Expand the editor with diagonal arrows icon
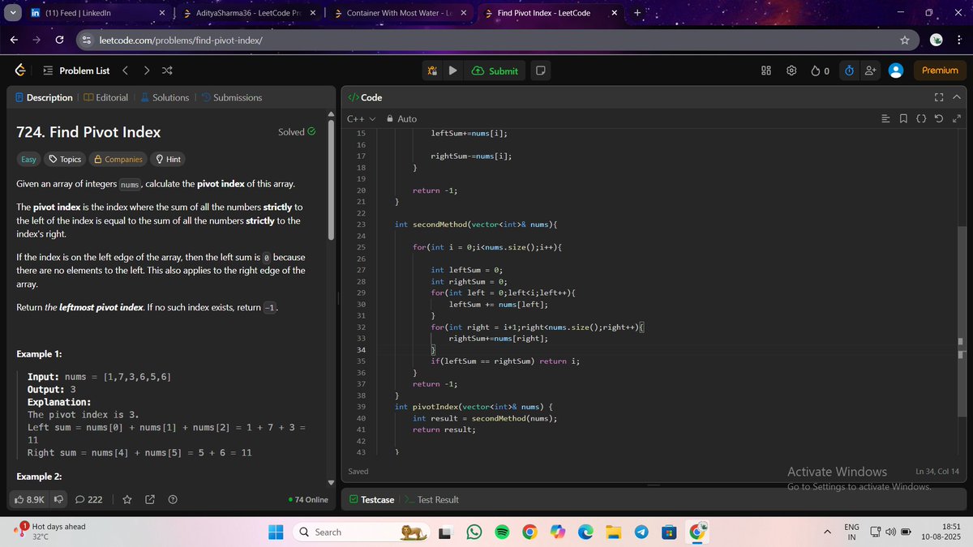 pos(956,119)
